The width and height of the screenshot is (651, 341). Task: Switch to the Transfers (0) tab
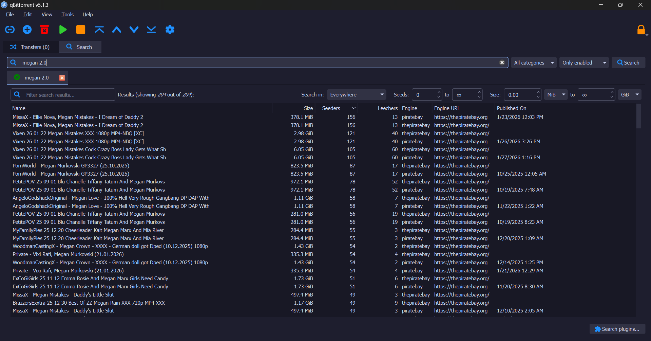point(31,47)
